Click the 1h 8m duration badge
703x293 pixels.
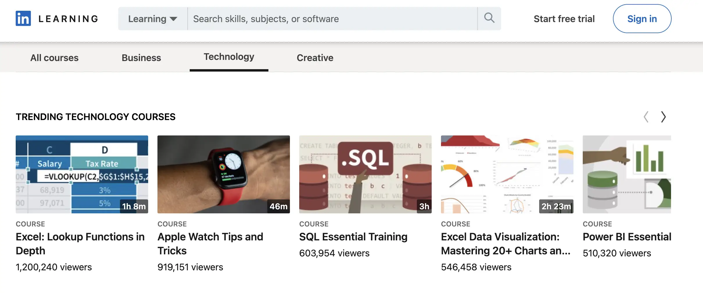tap(134, 206)
